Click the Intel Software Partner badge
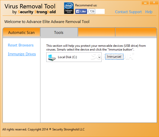 pyautogui.click(x=69, y=8)
